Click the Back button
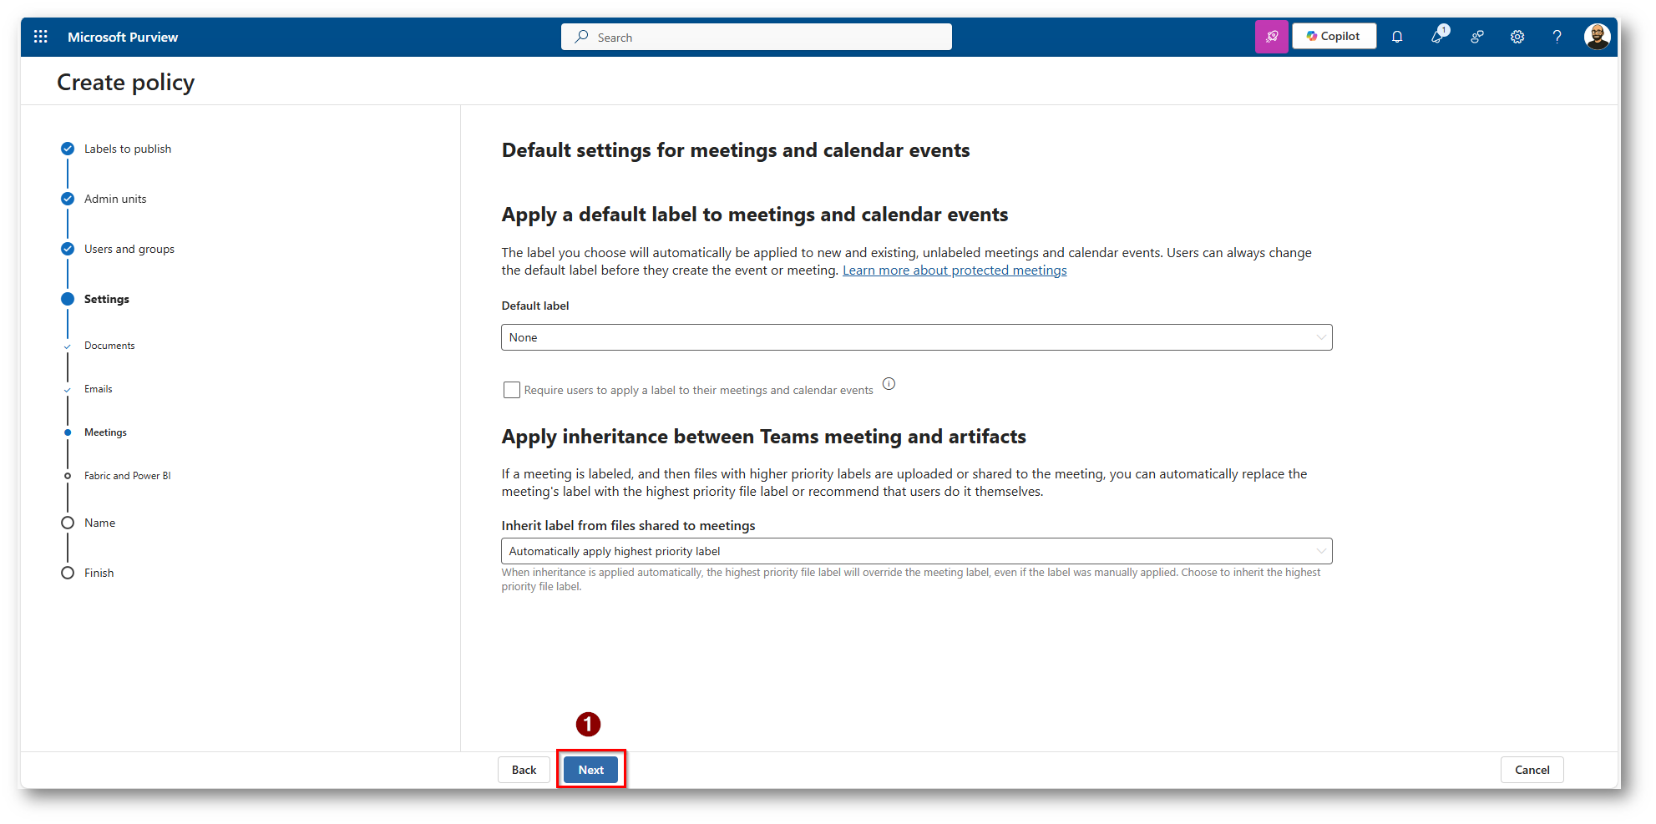The height and width of the screenshot is (824, 1656). pyautogui.click(x=524, y=770)
